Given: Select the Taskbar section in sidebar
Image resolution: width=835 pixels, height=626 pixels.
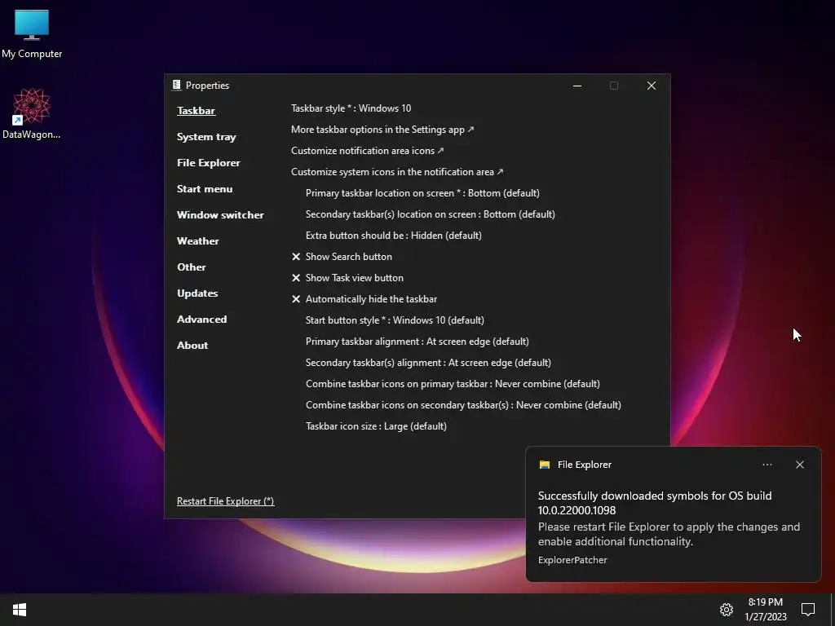Looking at the screenshot, I should [x=196, y=111].
